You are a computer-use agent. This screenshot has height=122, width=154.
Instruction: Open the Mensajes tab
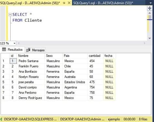[x=35, y=50]
